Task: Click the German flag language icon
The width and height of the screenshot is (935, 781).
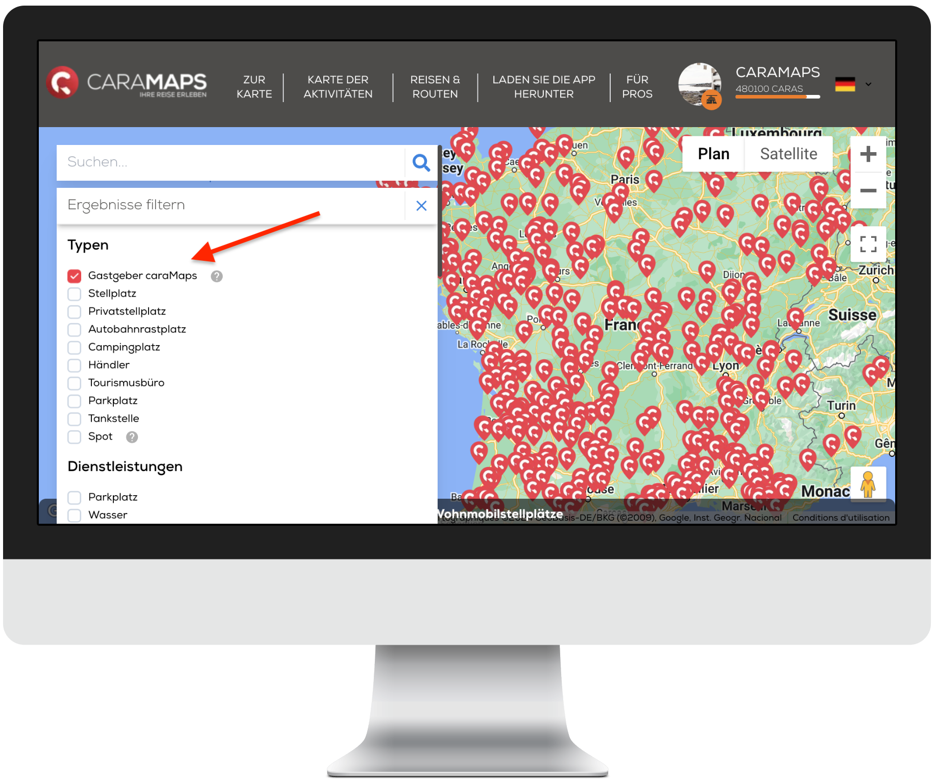Action: tap(845, 84)
